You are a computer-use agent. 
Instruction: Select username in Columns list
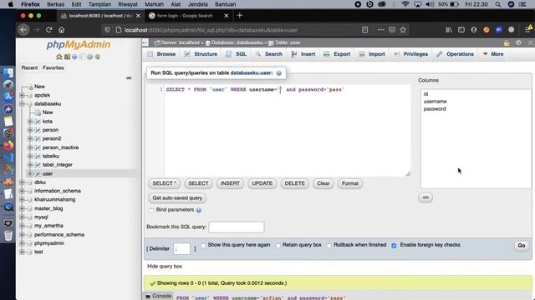click(x=435, y=102)
